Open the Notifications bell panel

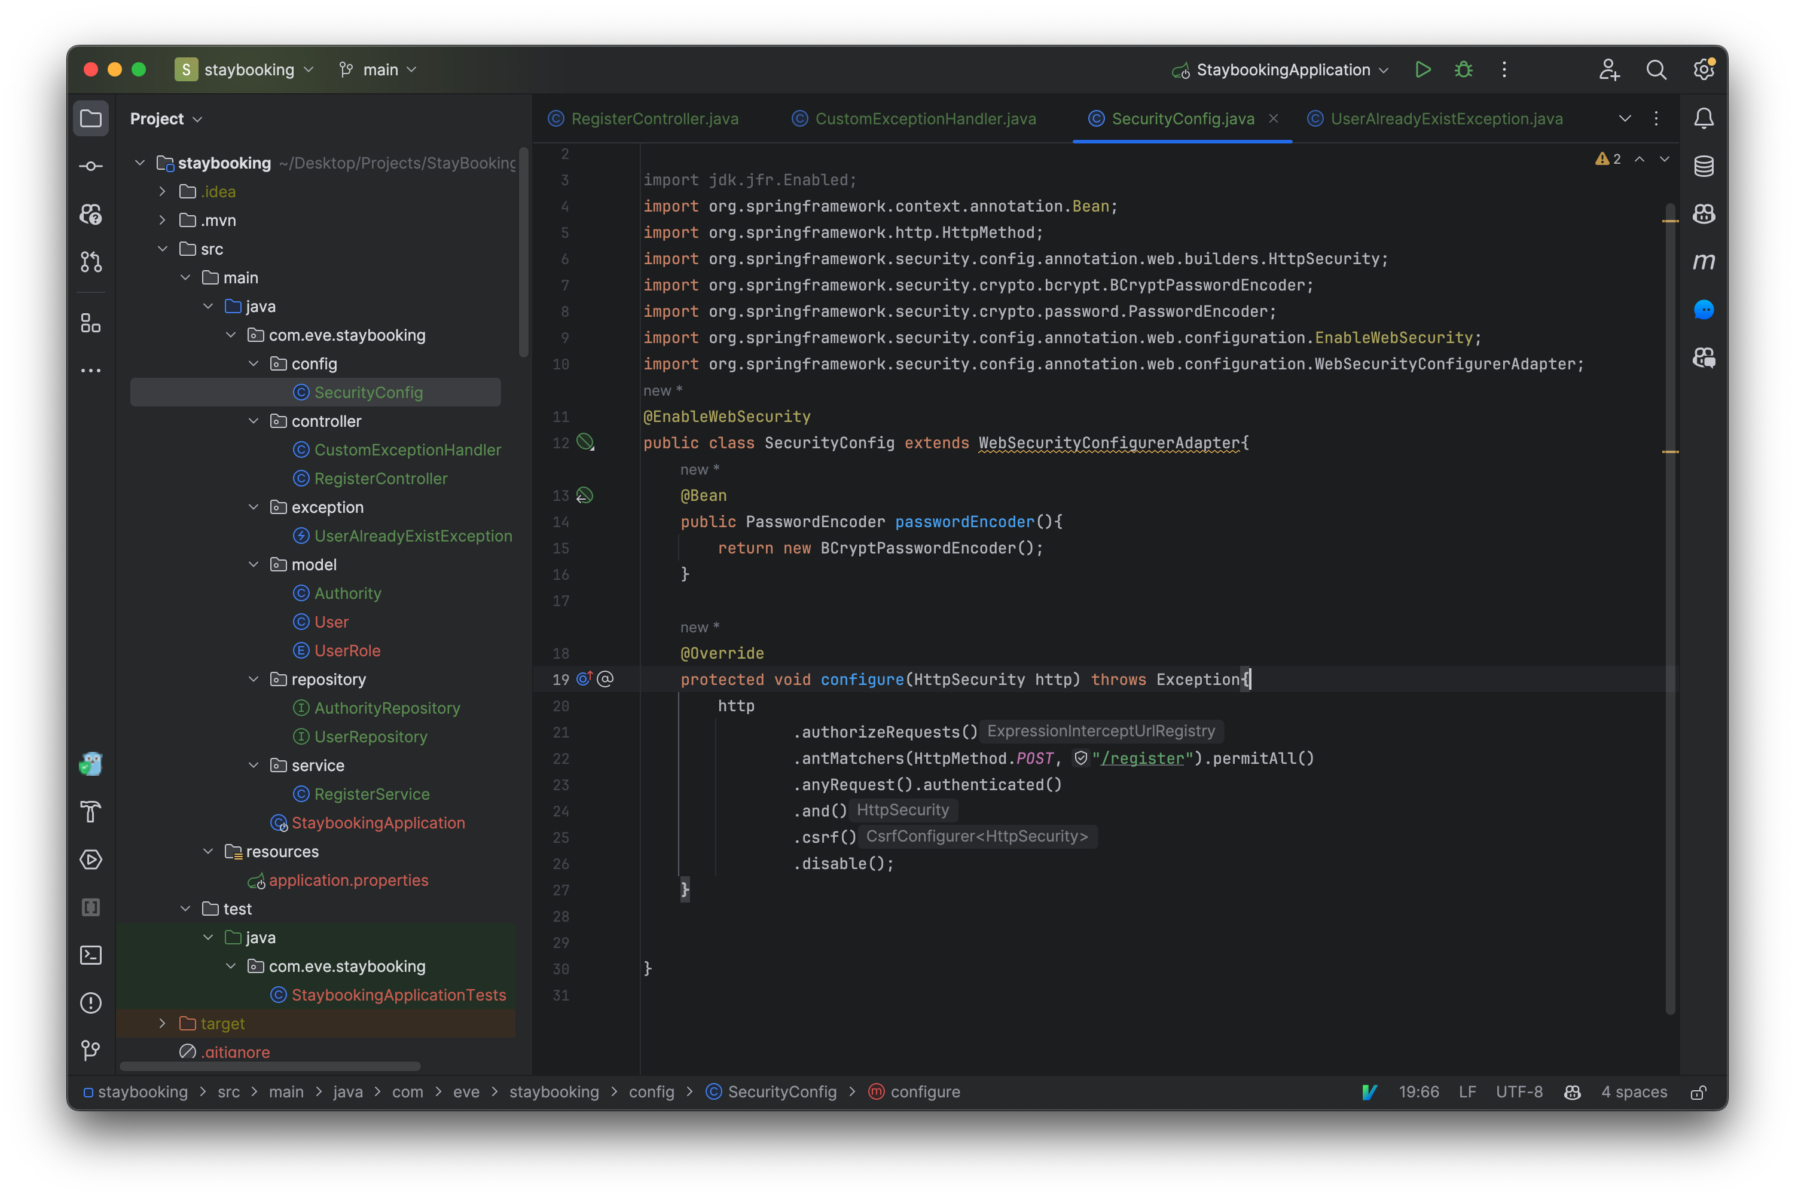click(x=1704, y=118)
